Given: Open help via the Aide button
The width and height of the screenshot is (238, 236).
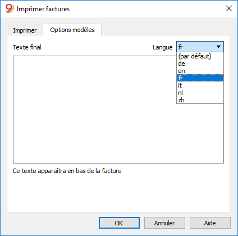Looking at the screenshot, I should [x=210, y=223].
